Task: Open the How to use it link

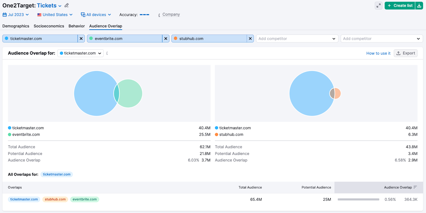Action: (x=378, y=53)
